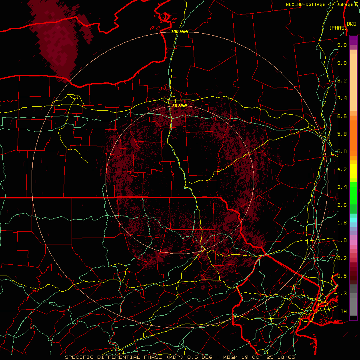Select the 2.6 value on the color scale
The image size is (360, 360).
pos(342,205)
